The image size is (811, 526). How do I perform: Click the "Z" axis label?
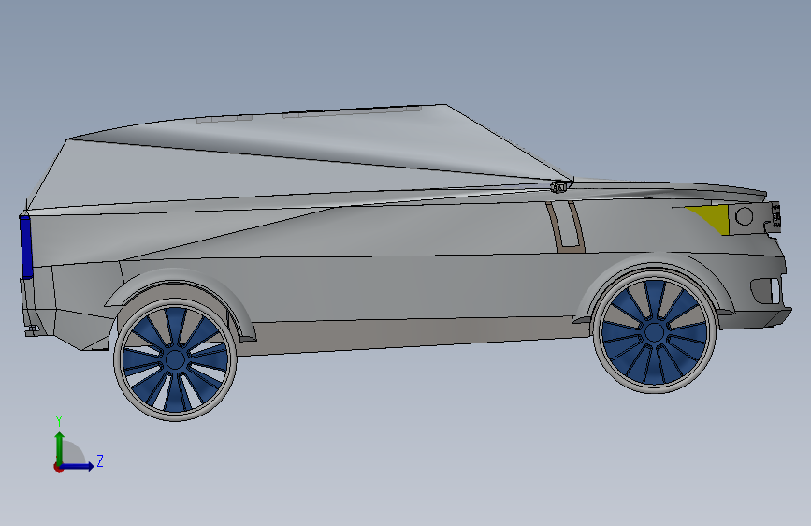pos(100,460)
